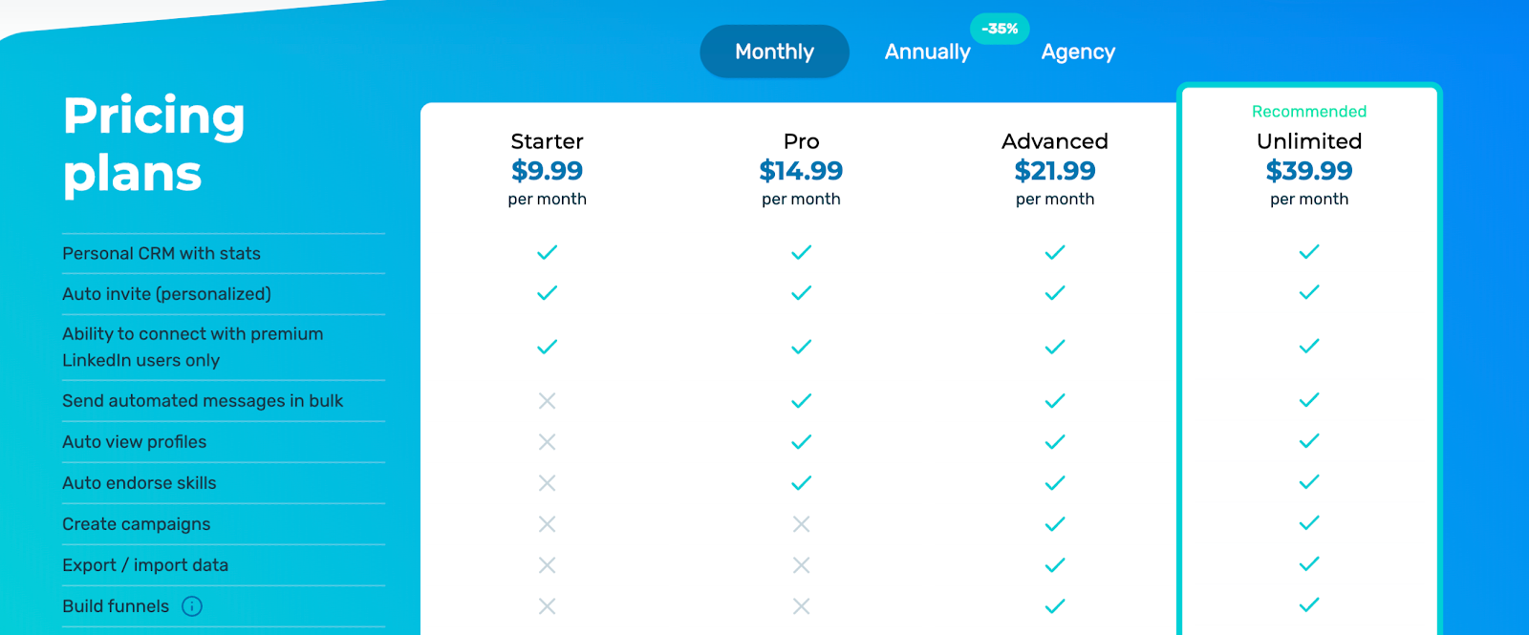
Task: Click the Pro checkmark for Auto view profiles
Action: click(801, 441)
